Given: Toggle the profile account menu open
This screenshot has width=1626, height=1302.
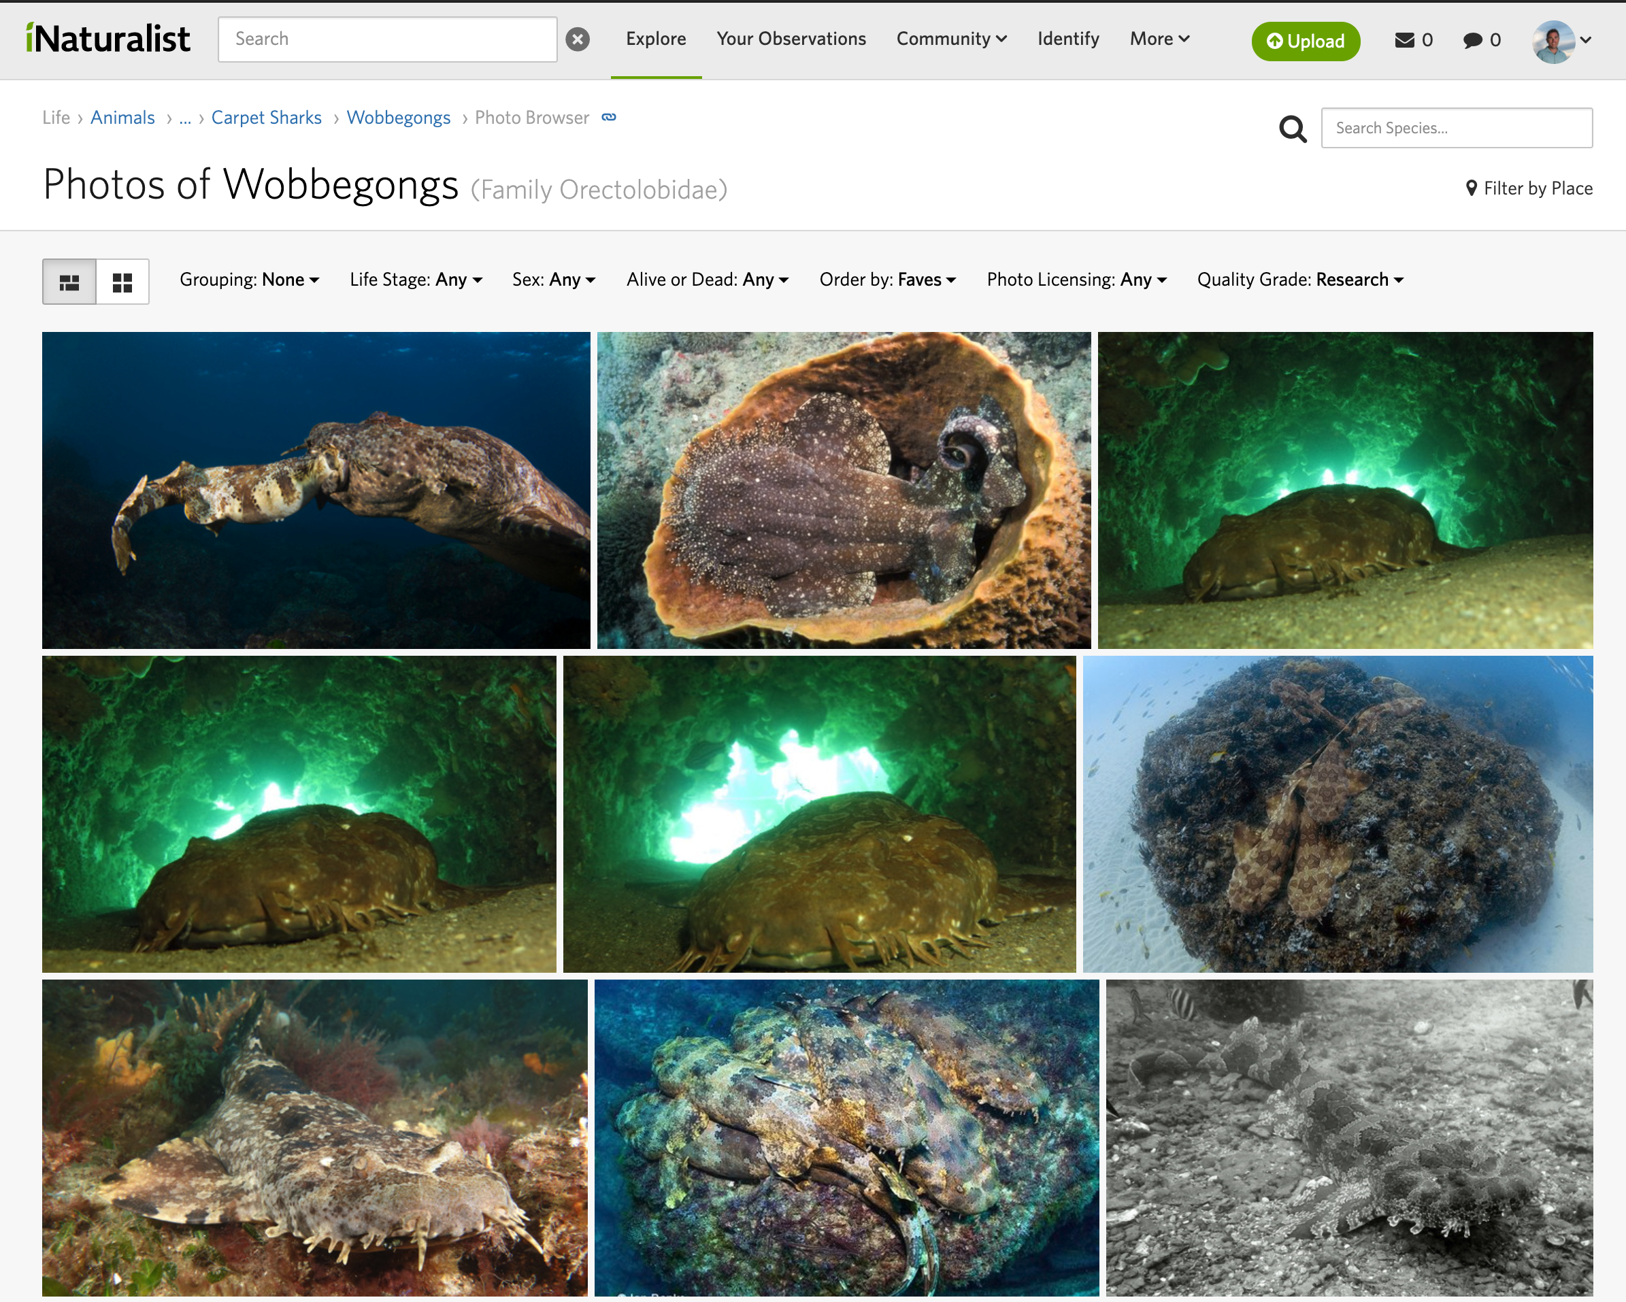Looking at the screenshot, I should point(1559,41).
